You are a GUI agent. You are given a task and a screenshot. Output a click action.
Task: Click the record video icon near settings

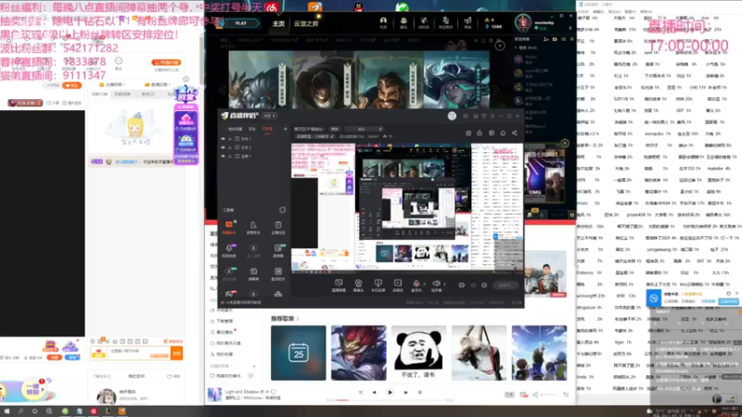tap(461, 285)
